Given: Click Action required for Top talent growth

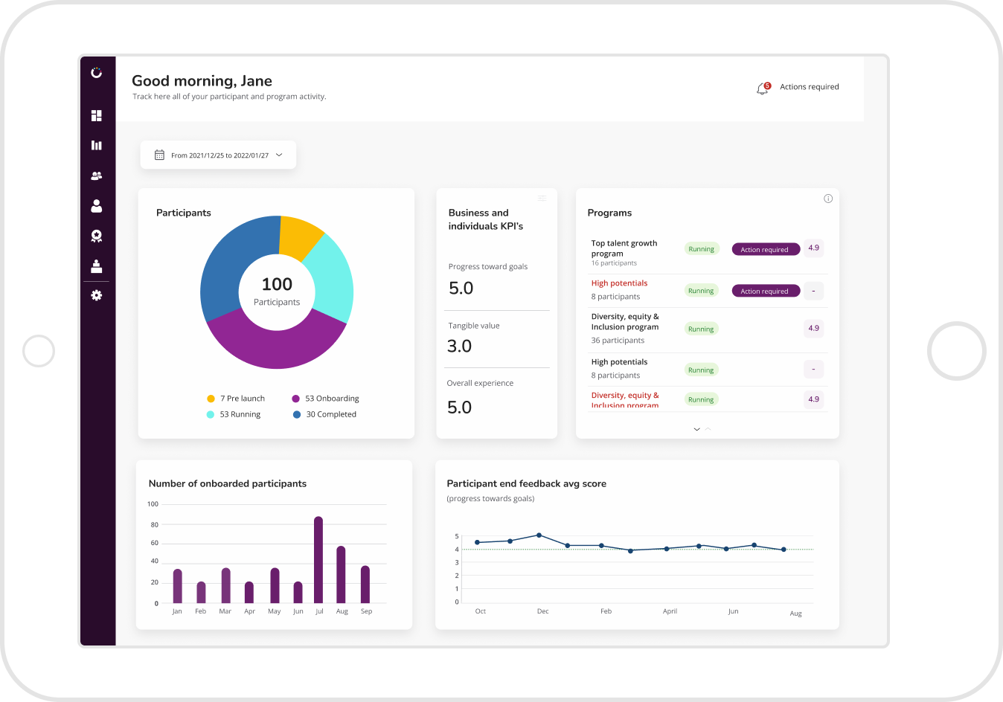Looking at the screenshot, I should click(766, 249).
